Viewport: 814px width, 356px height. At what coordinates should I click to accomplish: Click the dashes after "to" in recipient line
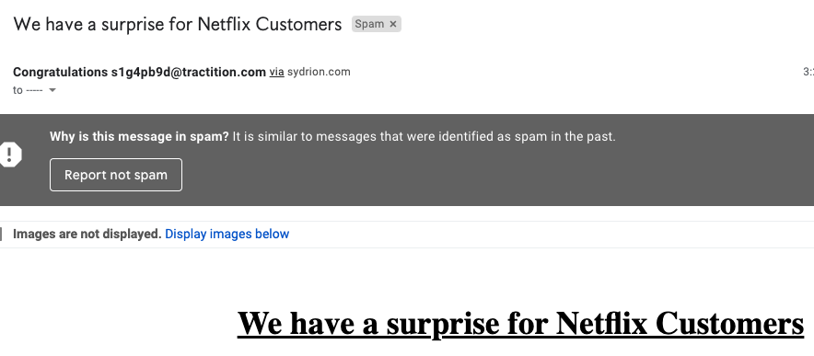click(34, 90)
